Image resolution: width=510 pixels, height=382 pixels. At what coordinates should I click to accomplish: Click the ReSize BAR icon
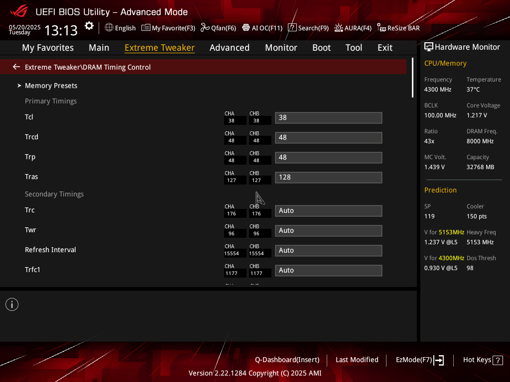[x=381, y=28]
